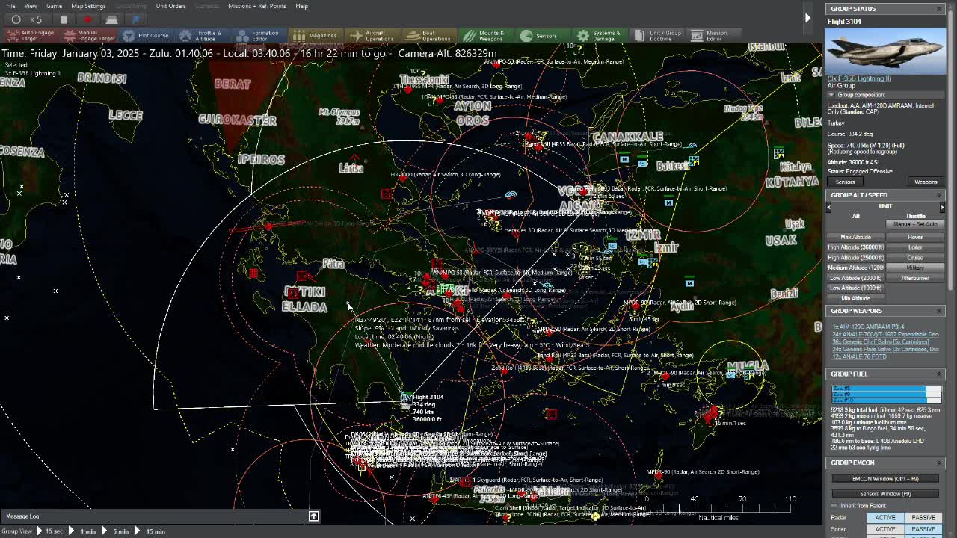Screen dimensions: 957x538
Task: Collapse the Group Weapons panel
Action: pyautogui.click(x=939, y=311)
